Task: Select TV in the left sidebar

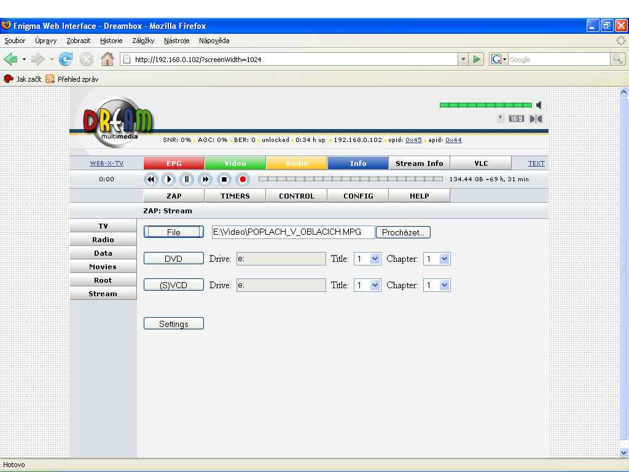Action: point(103,226)
